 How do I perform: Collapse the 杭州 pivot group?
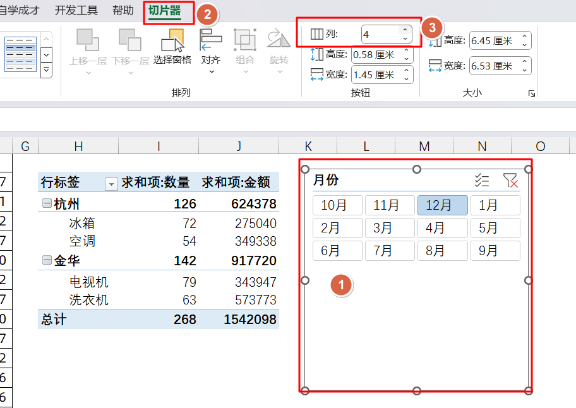coord(47,203)
